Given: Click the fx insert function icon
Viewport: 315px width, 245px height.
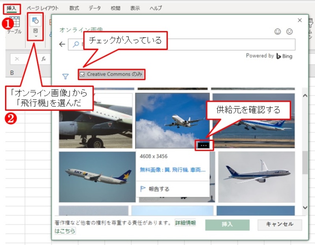Looking at the screenshot, I should click(44, 59).
